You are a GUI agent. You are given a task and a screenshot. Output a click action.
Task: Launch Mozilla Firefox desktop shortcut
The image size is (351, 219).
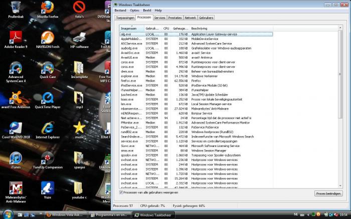pos(48,9)
